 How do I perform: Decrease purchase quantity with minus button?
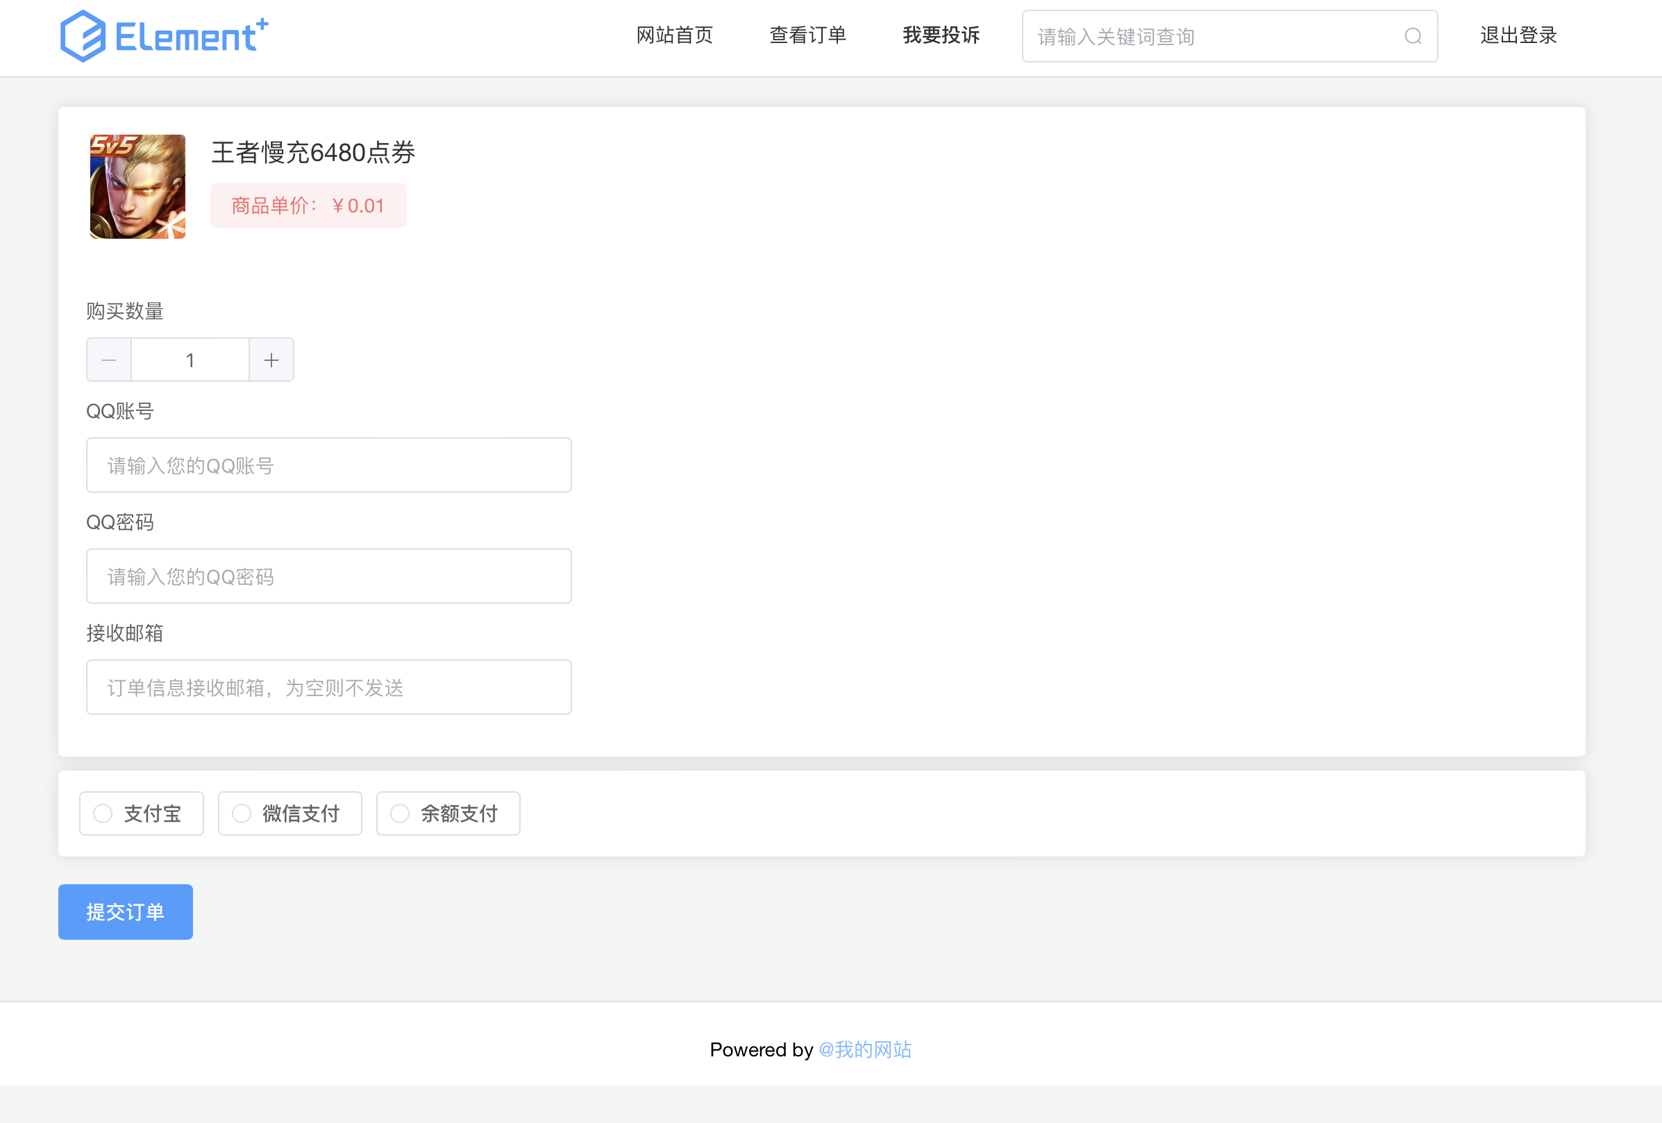click(x=110, y=360)
